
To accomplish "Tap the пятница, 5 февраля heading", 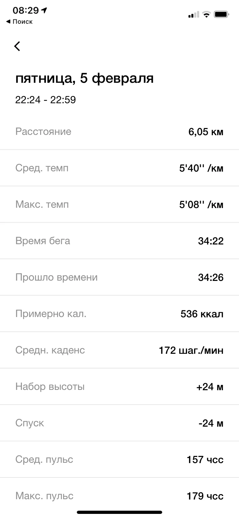I will [x=84, y=78].
